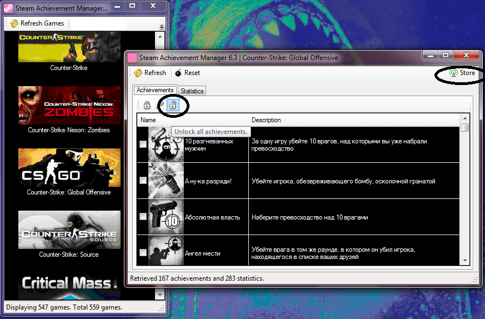The image size is (485, 319).
Task: Click the Reset bomb icon
Action: [x=178, y=73]
